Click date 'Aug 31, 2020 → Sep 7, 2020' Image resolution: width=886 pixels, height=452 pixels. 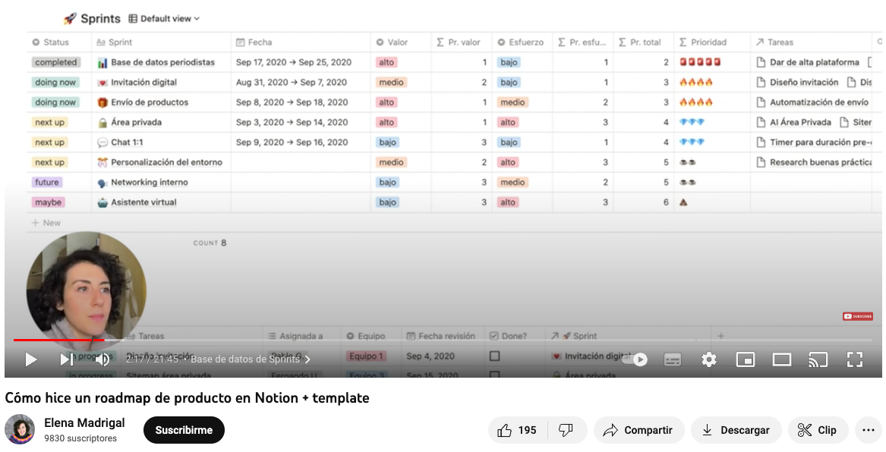pos(292,83)
